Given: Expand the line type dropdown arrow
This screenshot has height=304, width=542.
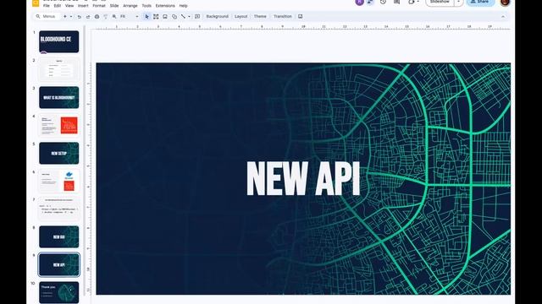Looking at the screenshot, I should [189, 17].
